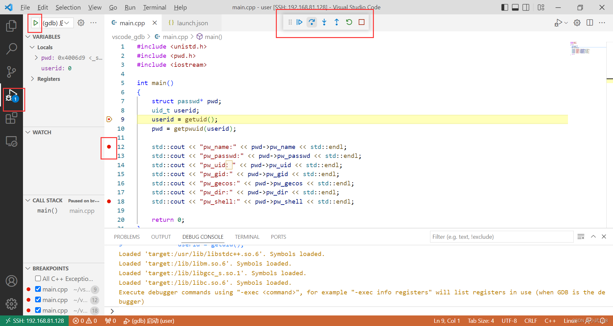The width and height of the screenshot is (613, 326).
Task: Click Restart in debug toolbar
Action: (349, 22)
